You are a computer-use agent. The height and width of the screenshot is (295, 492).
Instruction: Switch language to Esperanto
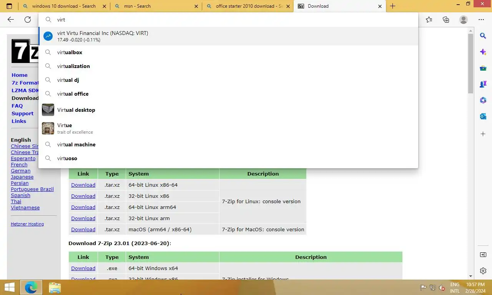pos(23,159)
